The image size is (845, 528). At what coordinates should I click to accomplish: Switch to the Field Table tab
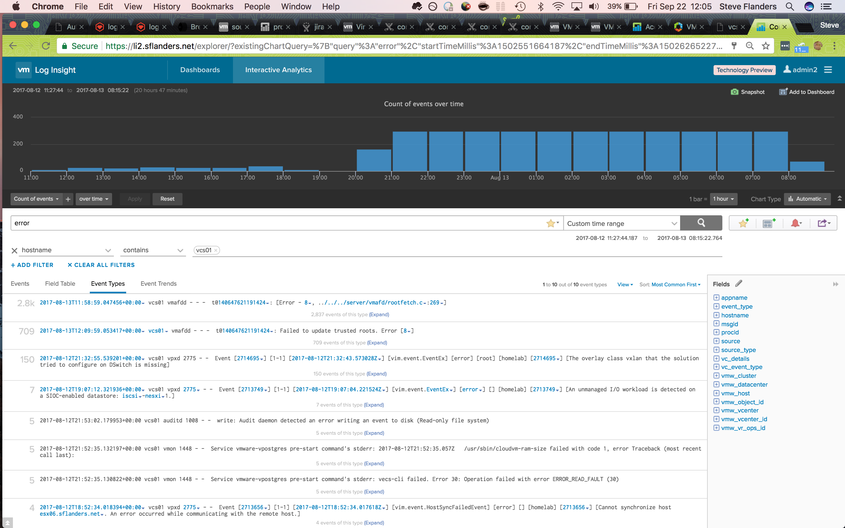[60, 284]
